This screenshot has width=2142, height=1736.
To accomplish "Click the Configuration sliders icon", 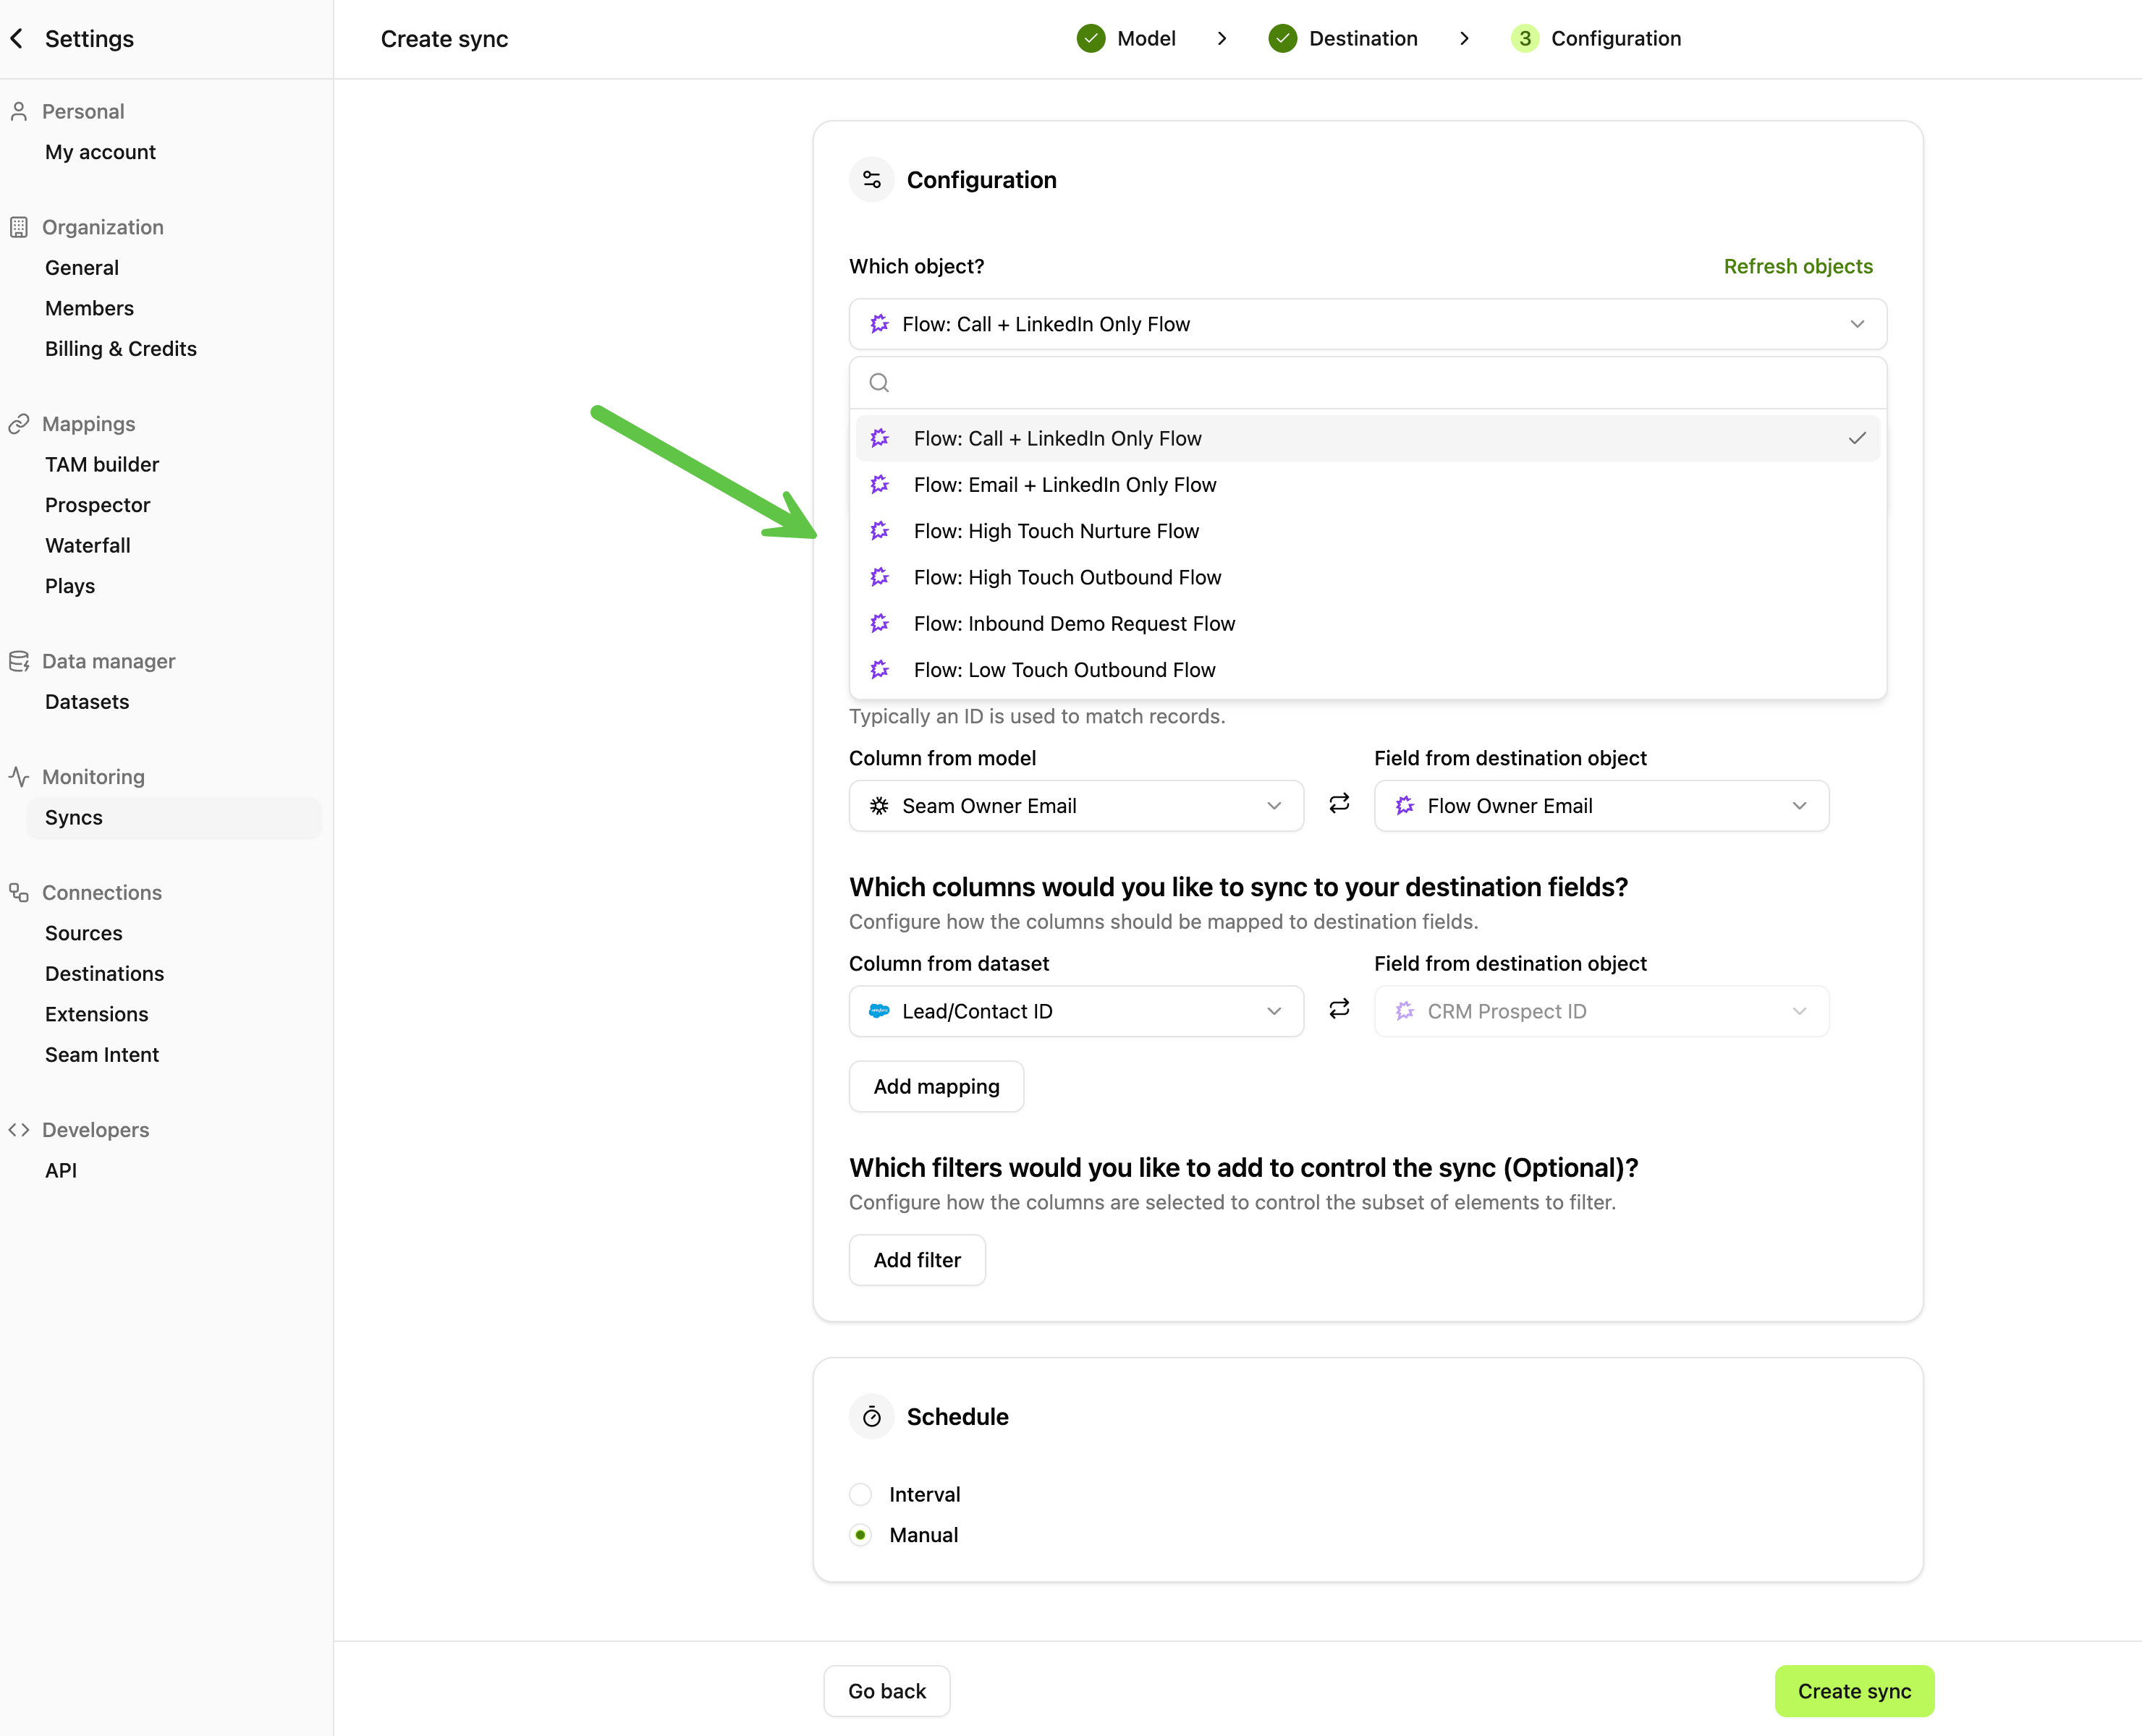I will [871, 180].
